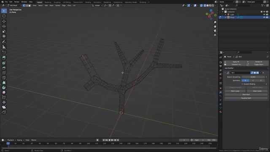
Task: Click the zoom view magnifier icon
Action: point(215,22)
